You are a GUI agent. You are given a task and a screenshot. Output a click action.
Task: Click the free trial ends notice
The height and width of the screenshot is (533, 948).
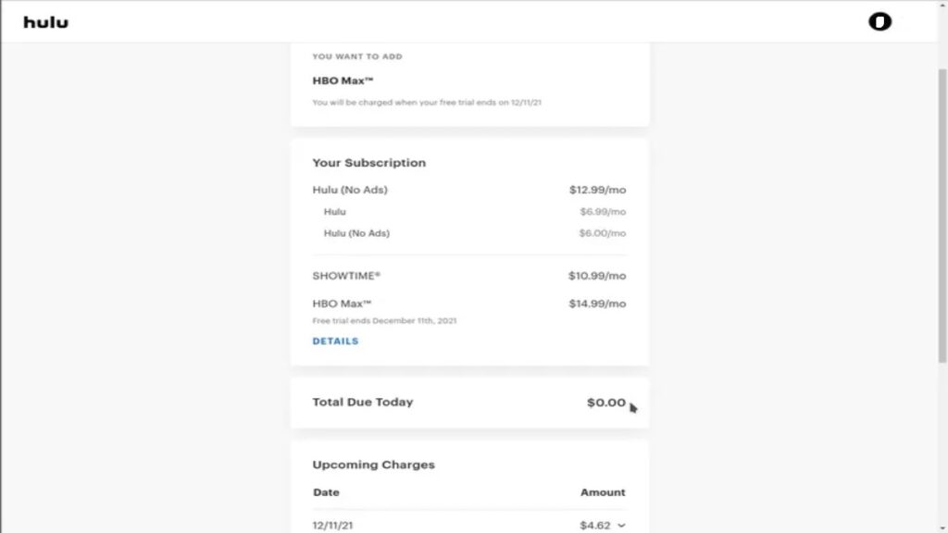(385, 320)
